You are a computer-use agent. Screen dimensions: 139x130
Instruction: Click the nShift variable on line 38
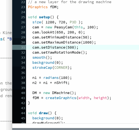[61, 83]
